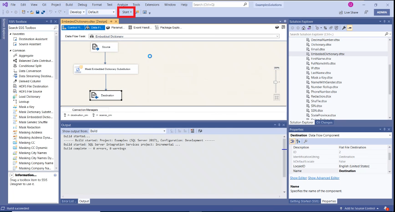
Task: Collapse the Favorites section in toolbox
Action: pos(11,34)
